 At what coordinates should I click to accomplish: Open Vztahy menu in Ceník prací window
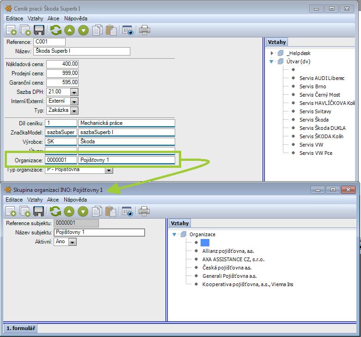(36, 18)
